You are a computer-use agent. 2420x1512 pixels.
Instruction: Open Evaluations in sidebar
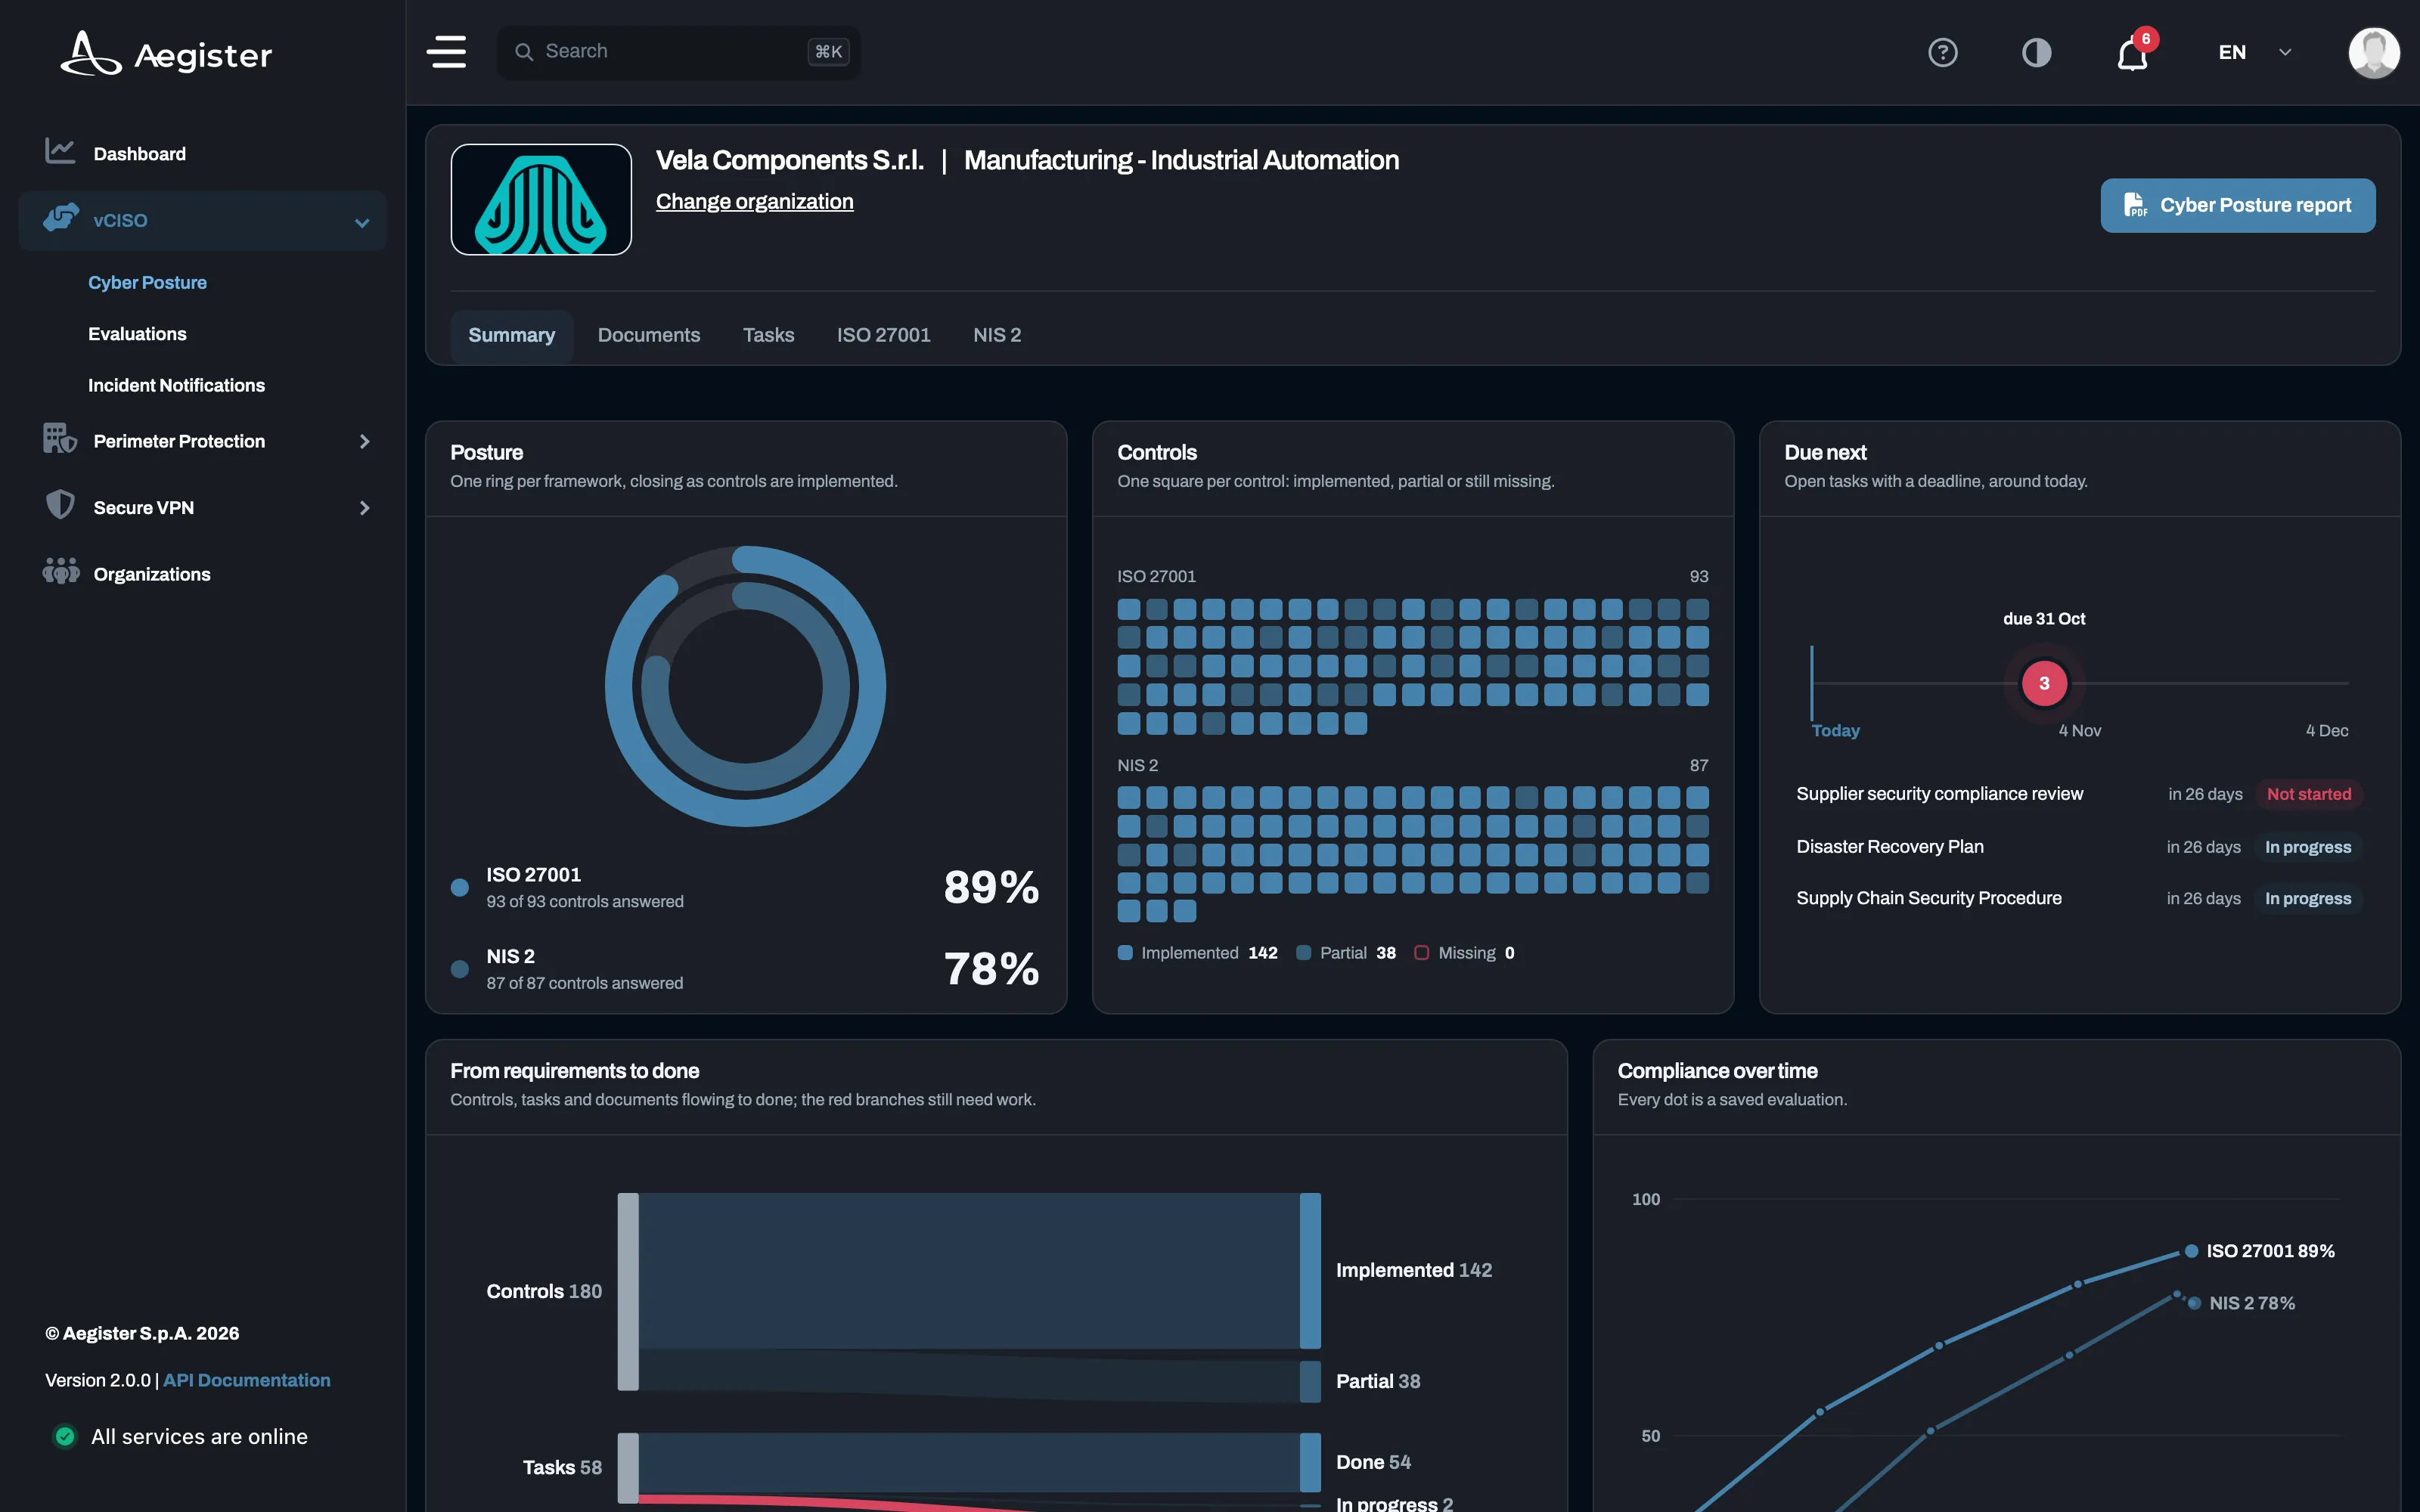pyautogui.click(x=137, y=334)
